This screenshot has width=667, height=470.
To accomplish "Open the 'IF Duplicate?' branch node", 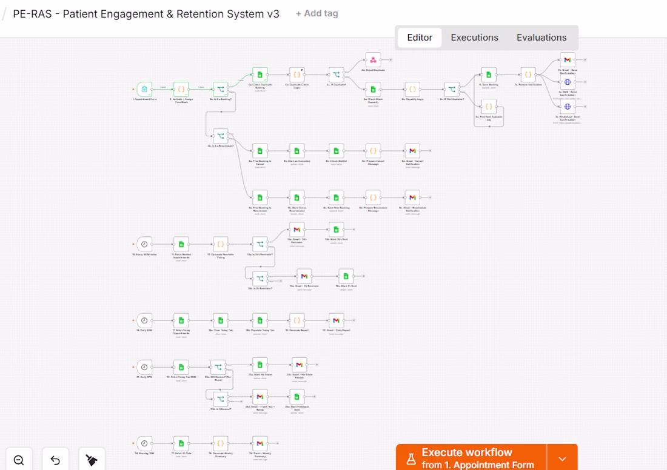I will click(x=336, y=74).
